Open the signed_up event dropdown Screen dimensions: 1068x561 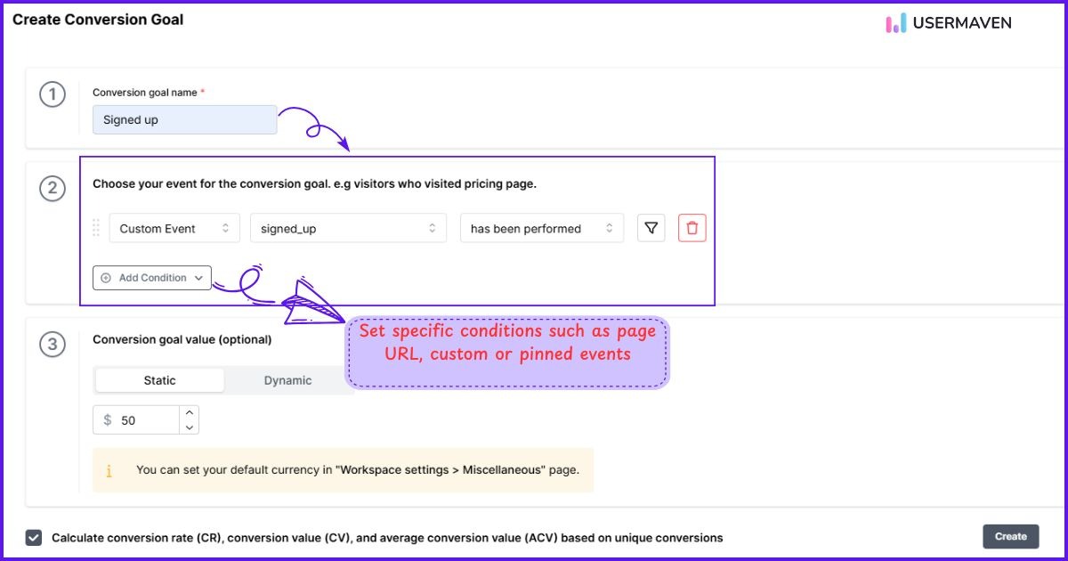pos(348,228)
